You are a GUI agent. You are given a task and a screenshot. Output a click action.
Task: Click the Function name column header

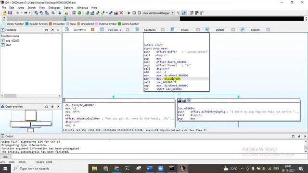[x=10, y=36]
